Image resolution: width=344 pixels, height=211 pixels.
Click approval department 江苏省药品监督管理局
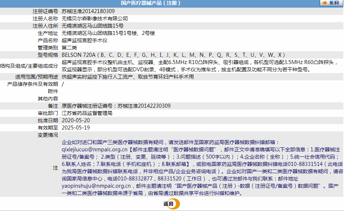click(87, 113)
